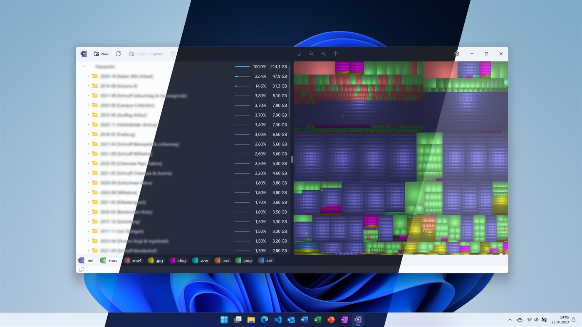This screenshot has height=327, width=582.
Task: Collapse the Fotoarchiv root node
Action: (x=83, y=66)
